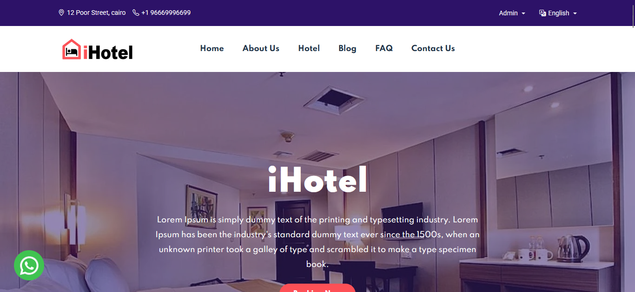Click the large iHotel hero heading

(317, 180)
